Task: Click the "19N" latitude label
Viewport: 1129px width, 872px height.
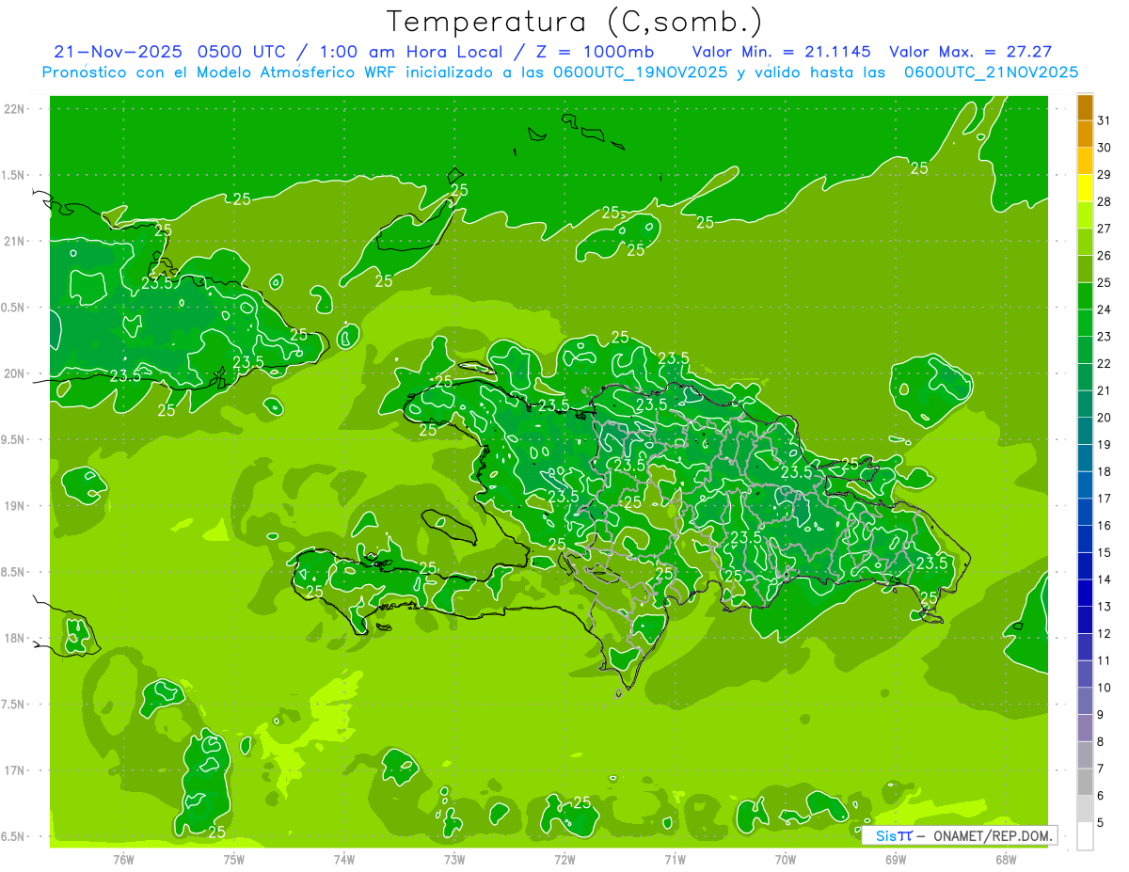Action: coord(14,506)
